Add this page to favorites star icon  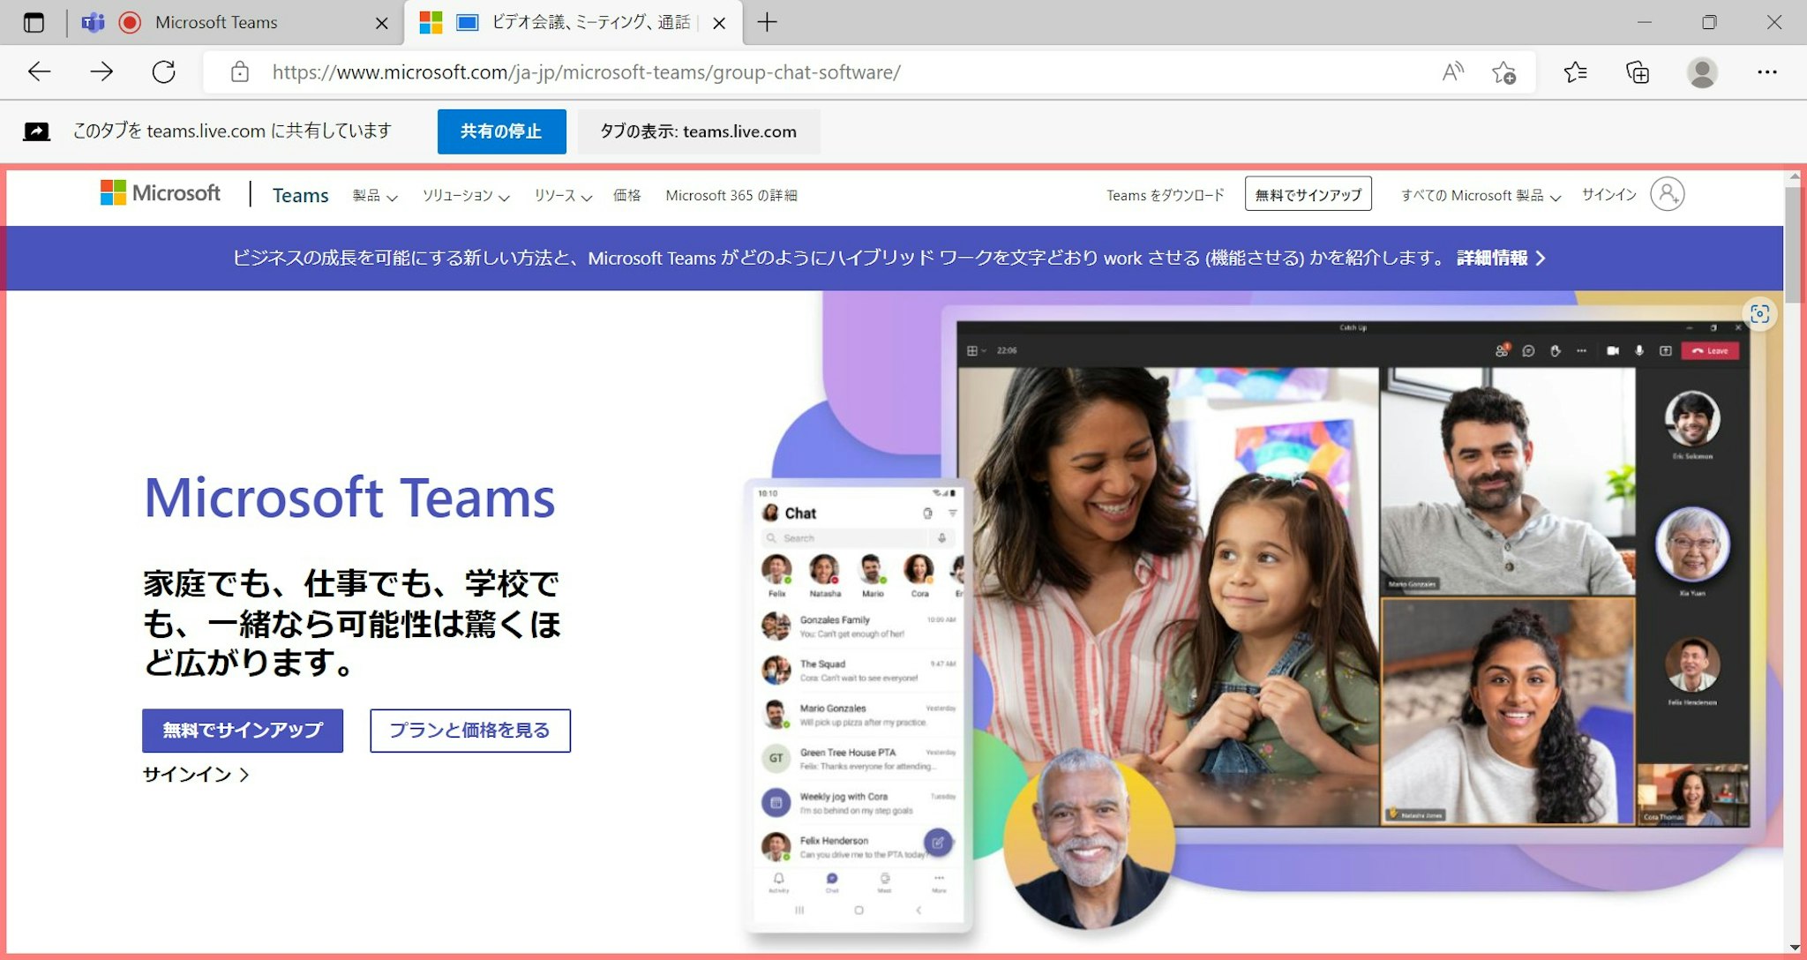click(1504, 72)
